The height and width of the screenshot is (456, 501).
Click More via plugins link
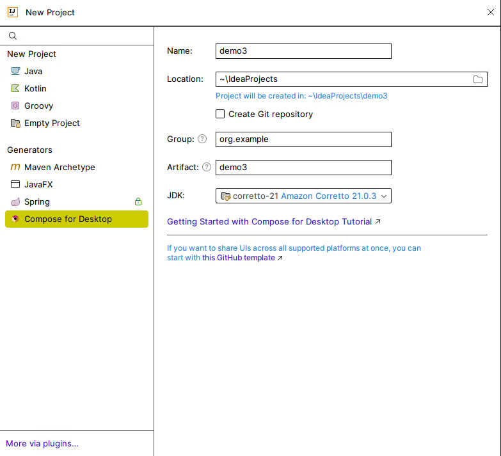[42, 444]
